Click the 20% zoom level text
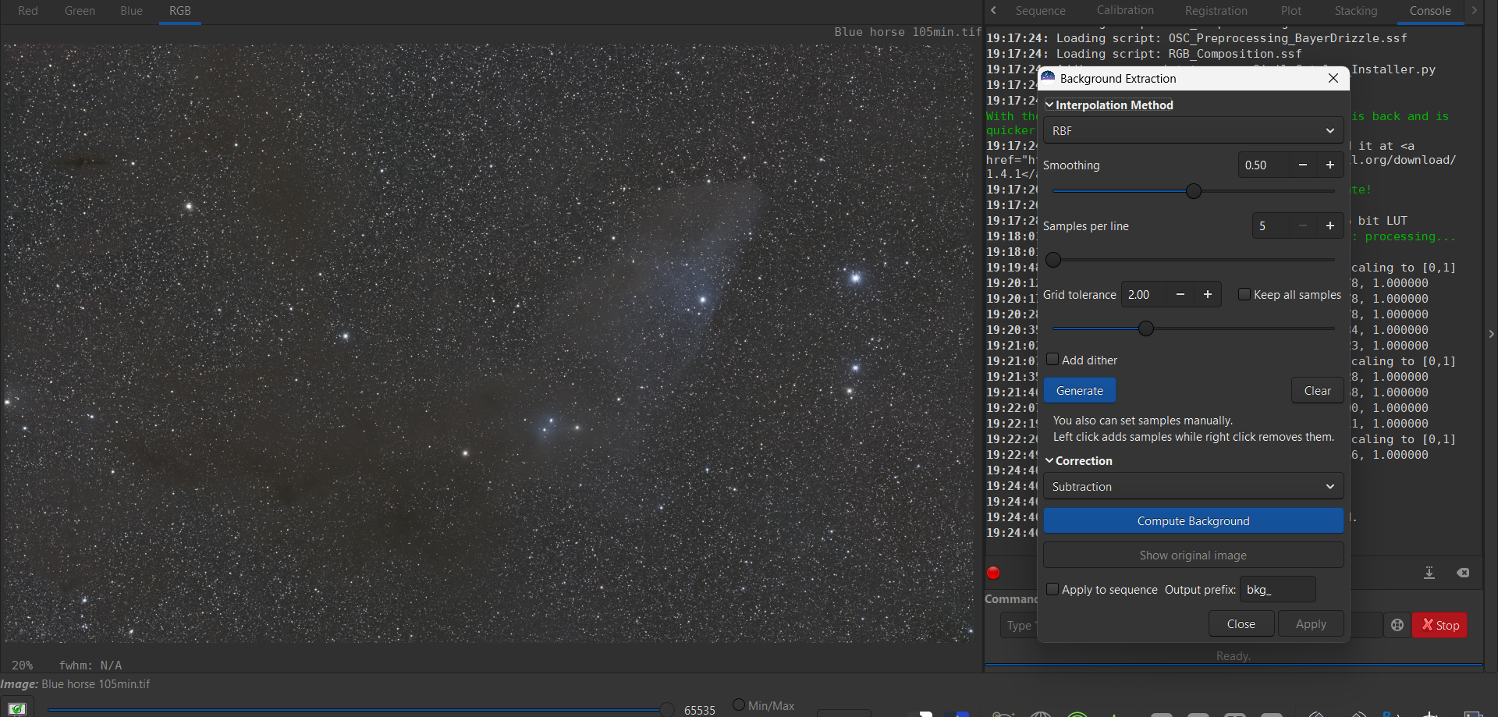Viewport: 1498px width, 717px height. (23, 665)
